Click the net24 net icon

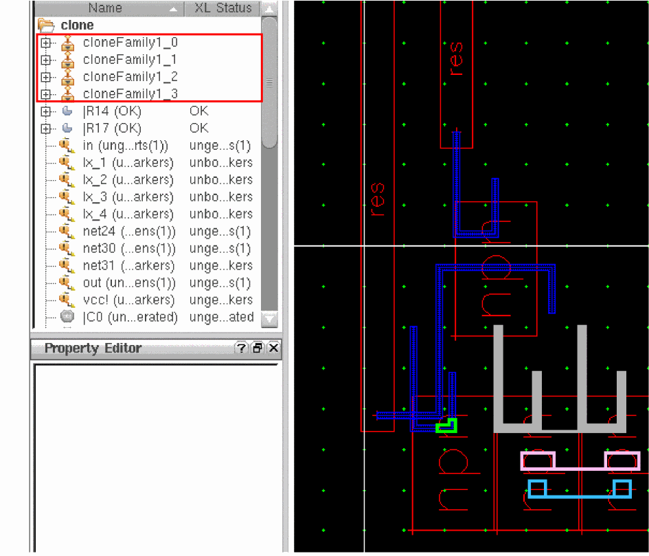67,232
